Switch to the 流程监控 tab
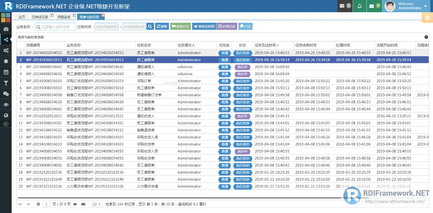433x213 pixels. pos(64,17)
